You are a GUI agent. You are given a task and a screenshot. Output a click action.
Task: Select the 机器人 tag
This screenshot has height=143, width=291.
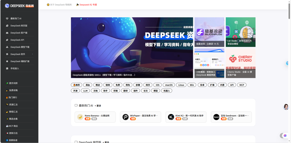click(x=167, y=91)
